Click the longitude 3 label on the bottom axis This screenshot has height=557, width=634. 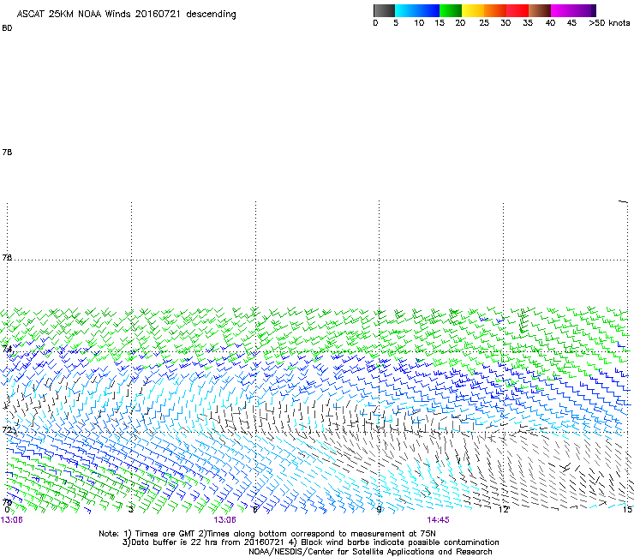click(x=131, y=509)
